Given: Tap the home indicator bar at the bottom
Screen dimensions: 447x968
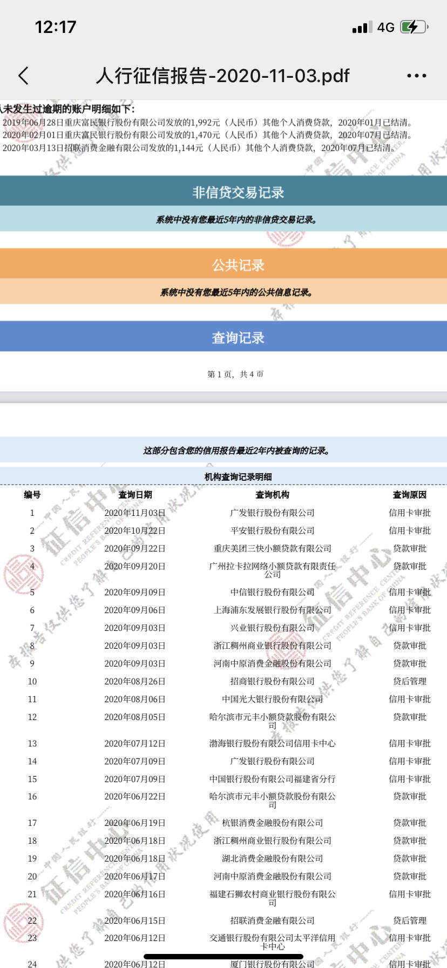Looking at the screenshot, I should point(223,956).
